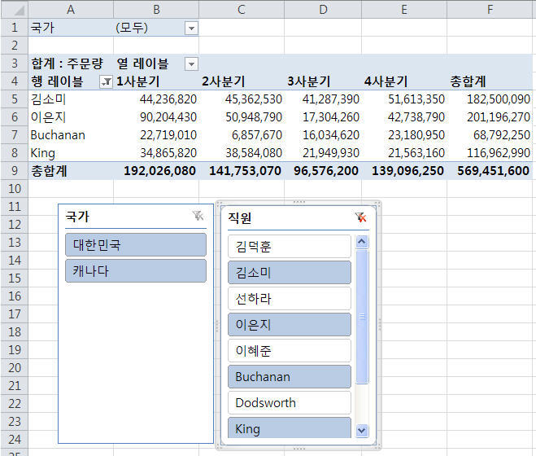Click the 직원 slicer scrollbar thumb
The image size is (536, 456).
pyautogui.click(x=362, y=317)
